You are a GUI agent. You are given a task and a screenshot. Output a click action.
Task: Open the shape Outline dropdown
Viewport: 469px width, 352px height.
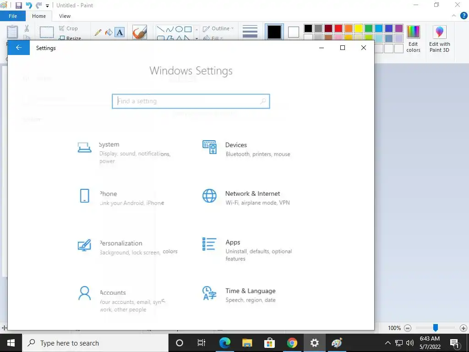tap(218, 28)
